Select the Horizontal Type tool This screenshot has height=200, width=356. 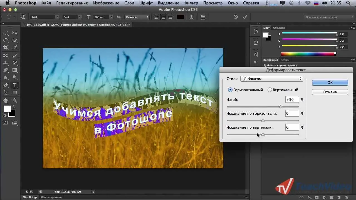(15, 85)
